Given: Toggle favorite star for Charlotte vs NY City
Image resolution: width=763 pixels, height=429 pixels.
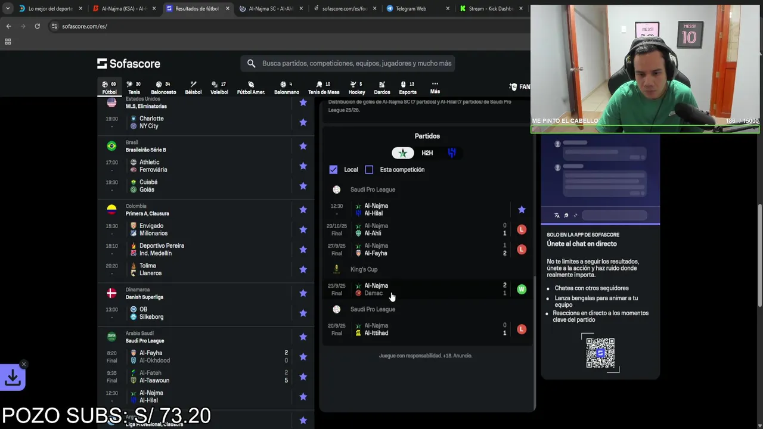Looking at the screenshot, I should click(x=303, y=122).
